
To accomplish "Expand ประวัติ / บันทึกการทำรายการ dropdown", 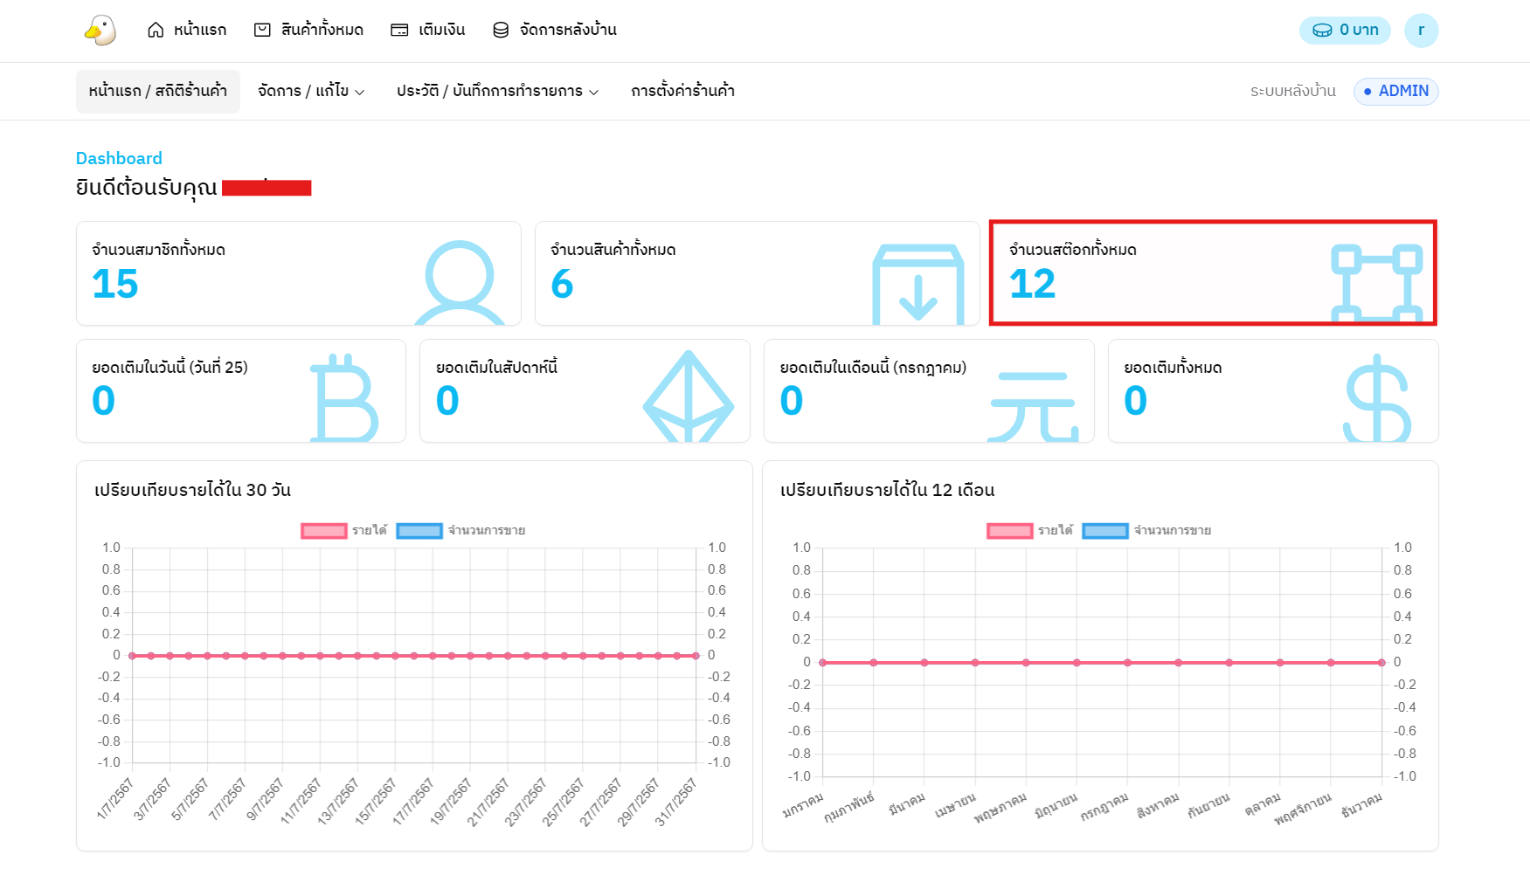I will pyautogui.click(x=497, y=91).
